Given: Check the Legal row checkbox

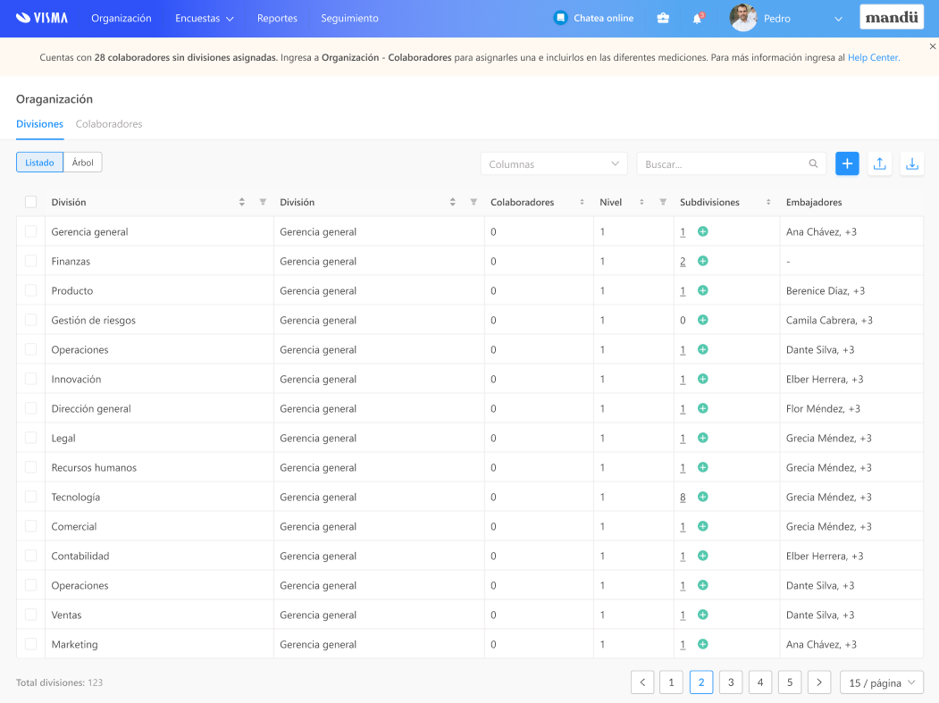Looking at the screenshot, I should pos(30,438).
